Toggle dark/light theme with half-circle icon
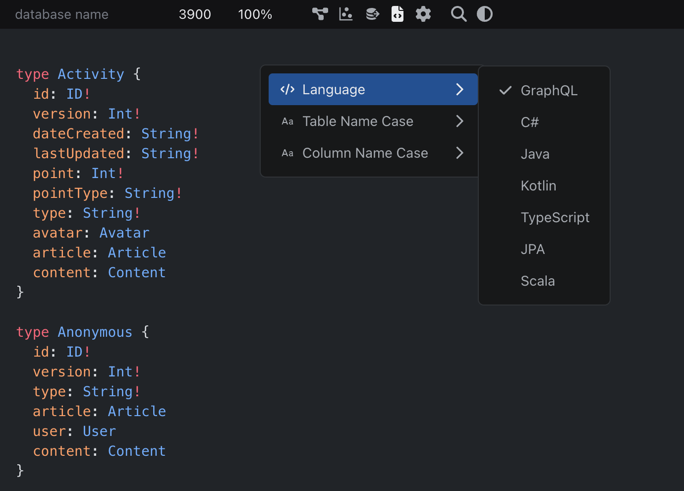This screenshot has height=491, width=684. [485, 14]
